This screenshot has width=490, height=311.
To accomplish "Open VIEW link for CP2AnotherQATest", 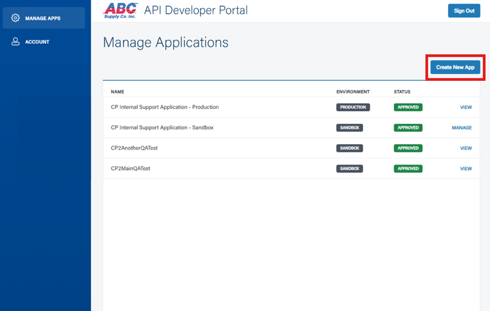I will [x=466, y=148].
